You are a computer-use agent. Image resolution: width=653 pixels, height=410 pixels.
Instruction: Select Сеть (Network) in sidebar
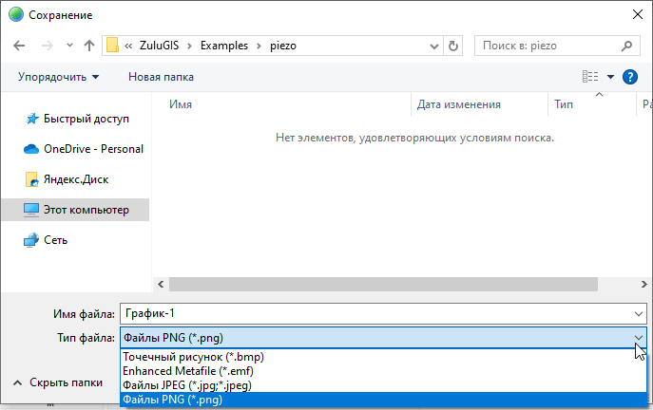click(x=56, y=240)
